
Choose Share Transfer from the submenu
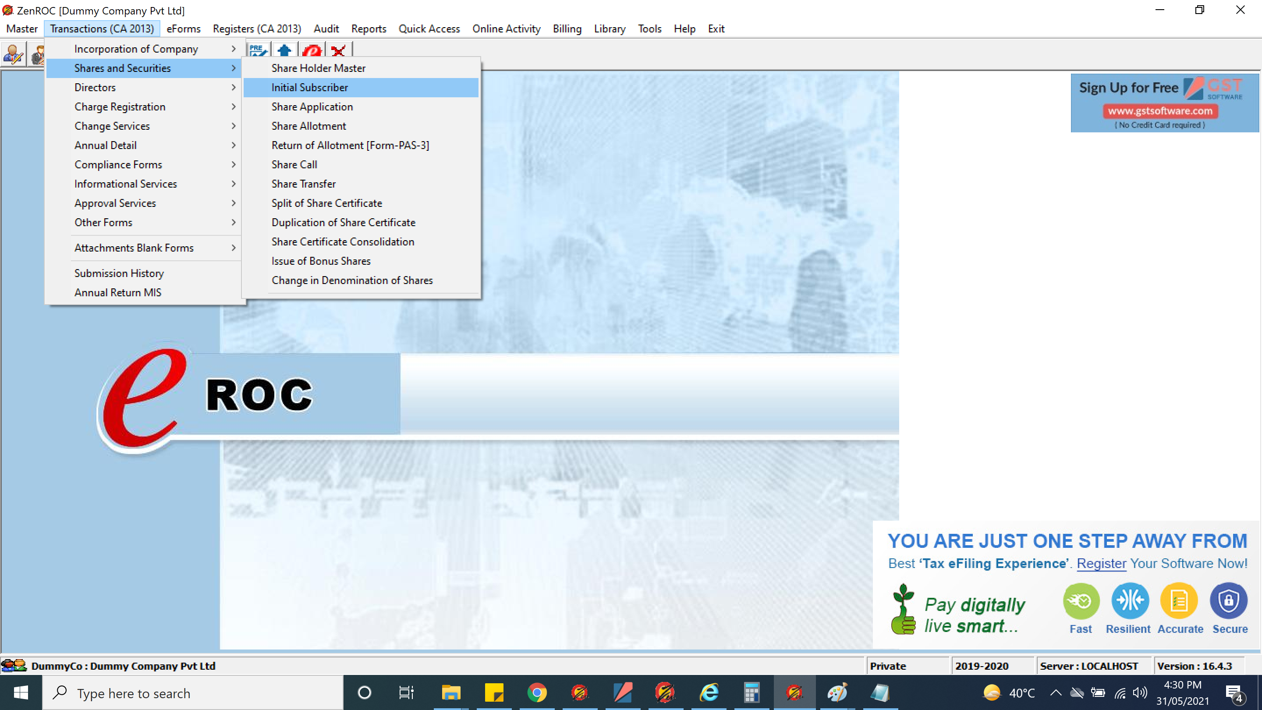(304, 184)
